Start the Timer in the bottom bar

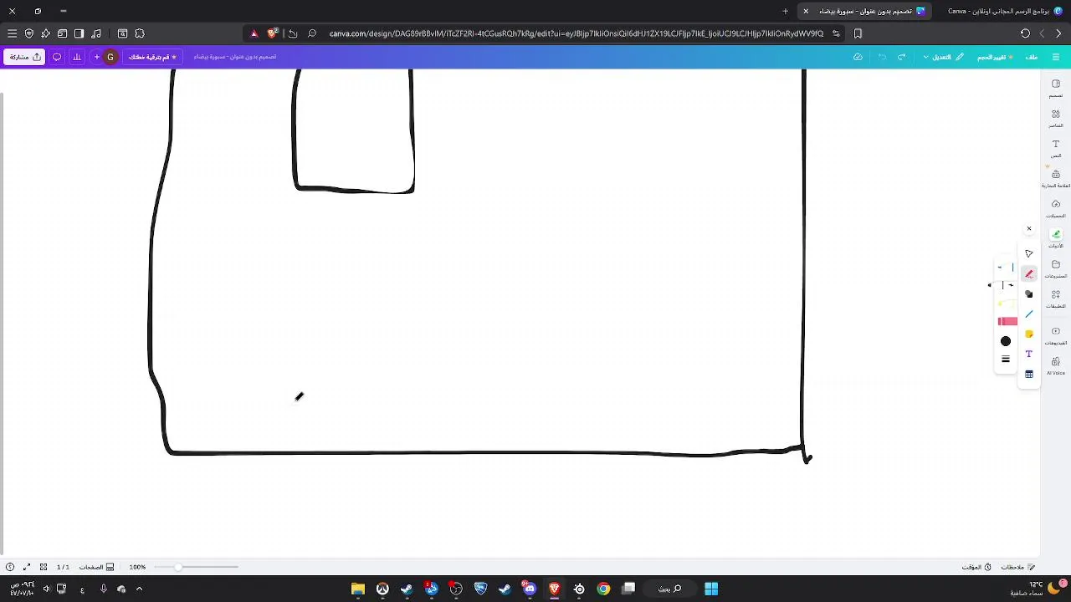click(977, 567)
